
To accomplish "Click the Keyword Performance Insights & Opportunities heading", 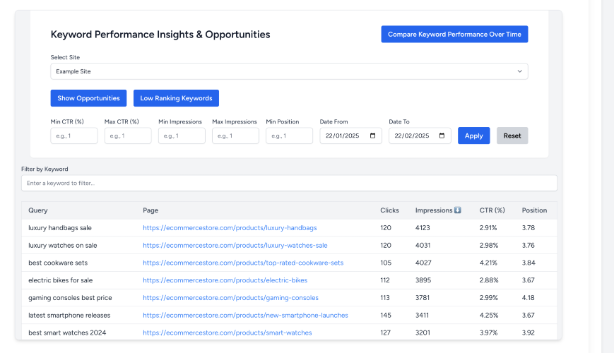I will (x=160, y=35).
